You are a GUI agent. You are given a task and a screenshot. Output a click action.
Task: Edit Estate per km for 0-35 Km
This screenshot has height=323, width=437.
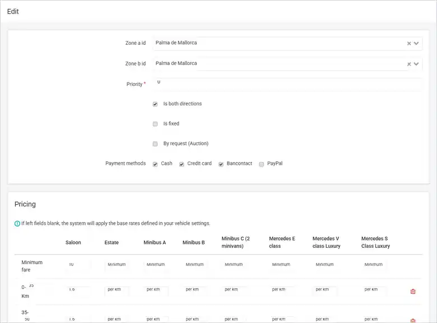117,291
